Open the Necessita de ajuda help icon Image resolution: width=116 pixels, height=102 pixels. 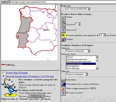(x=63, y=93)
